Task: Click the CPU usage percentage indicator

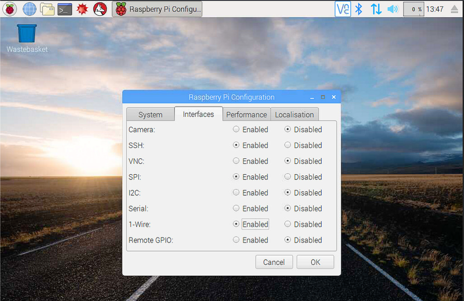Action: tap(413, 9)
